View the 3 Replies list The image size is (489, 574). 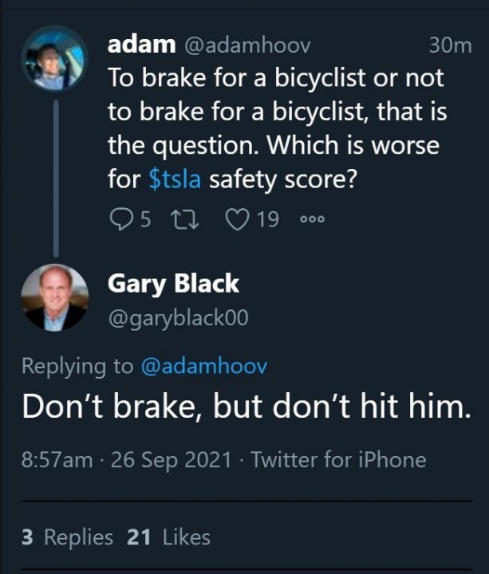(x=67, y=537)
